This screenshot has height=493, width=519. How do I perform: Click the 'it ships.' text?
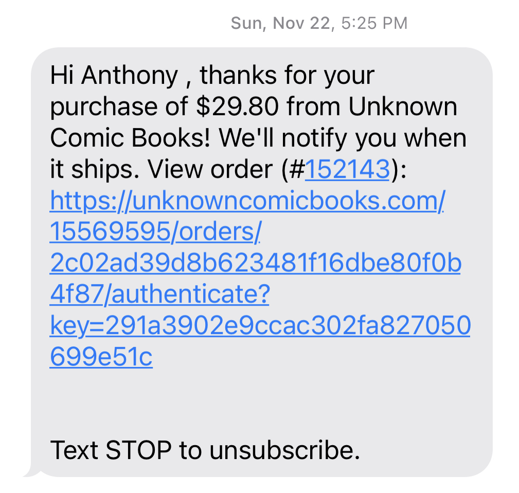click(x=95, y=169)
